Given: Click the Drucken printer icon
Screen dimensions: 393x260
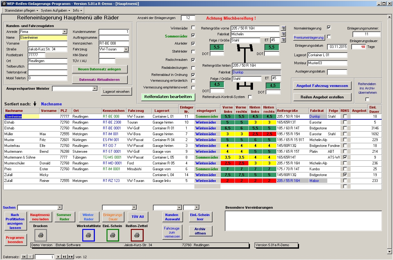Looking at the screenshot, I should [x=41, y=235].
